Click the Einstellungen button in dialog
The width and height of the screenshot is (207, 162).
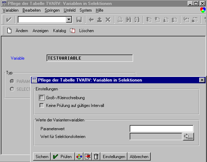114,157
